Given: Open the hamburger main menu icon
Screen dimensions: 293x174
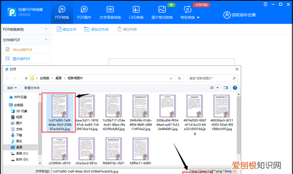Looking at the screenshot, I should (266, 4).
